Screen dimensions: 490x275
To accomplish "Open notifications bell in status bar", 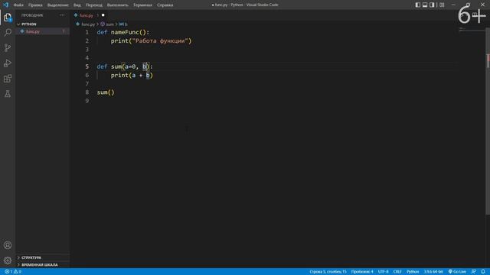I will pyautogui.click(x=483, y=272).
